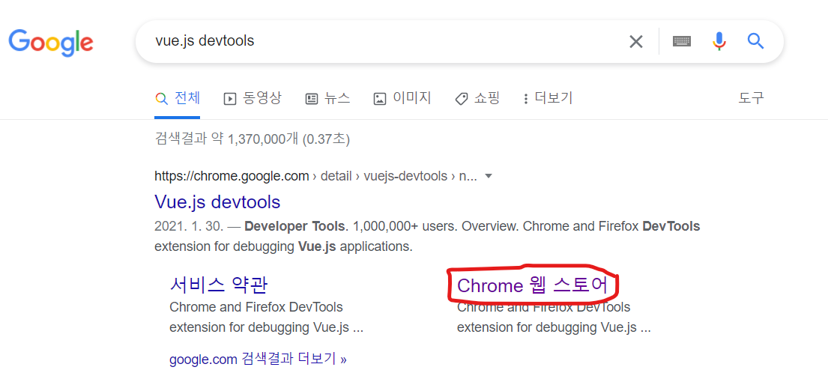Click google.com 검색결과 더보기 link

point(259,360)
